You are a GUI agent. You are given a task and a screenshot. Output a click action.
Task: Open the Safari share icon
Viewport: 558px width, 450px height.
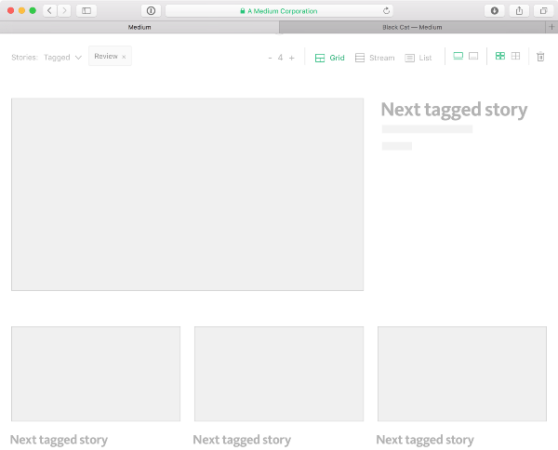[519, 10]
